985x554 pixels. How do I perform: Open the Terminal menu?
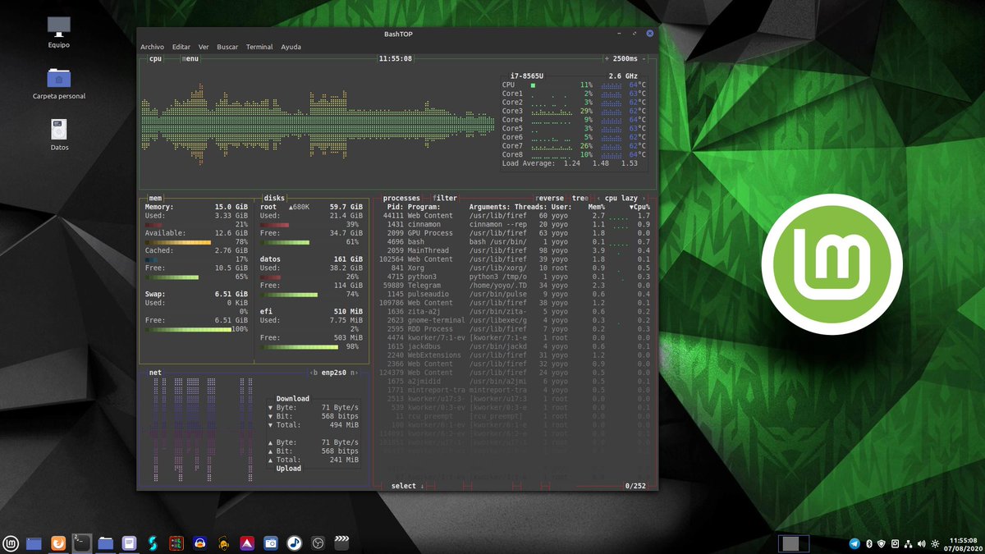click(x=259, y=47)
